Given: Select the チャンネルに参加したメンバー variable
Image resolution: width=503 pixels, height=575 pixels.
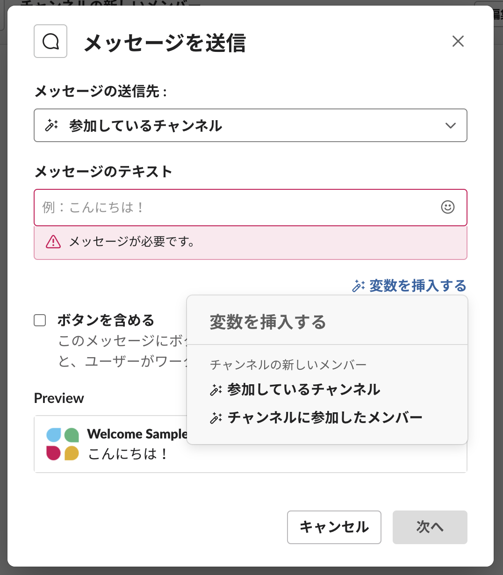Looking at the screenshot, I should pos(324,417).
